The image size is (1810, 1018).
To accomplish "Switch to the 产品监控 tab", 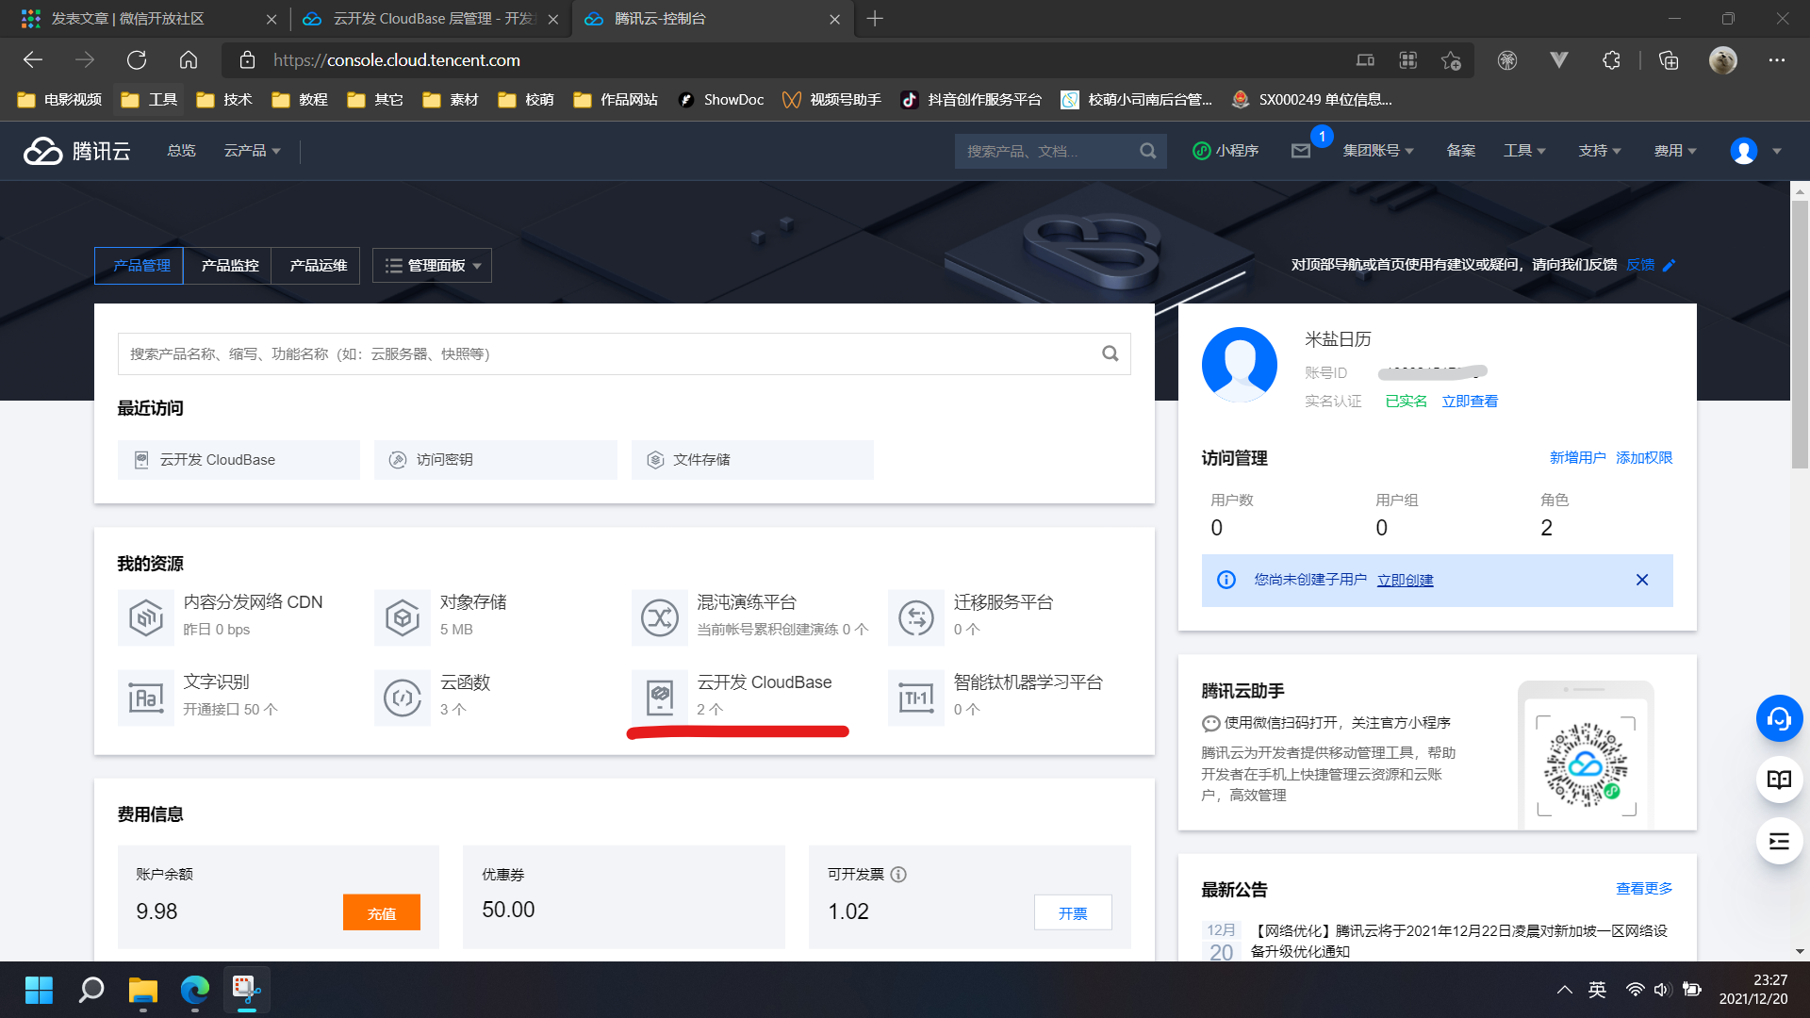I will pyautogui.click(x=229, y=266).
